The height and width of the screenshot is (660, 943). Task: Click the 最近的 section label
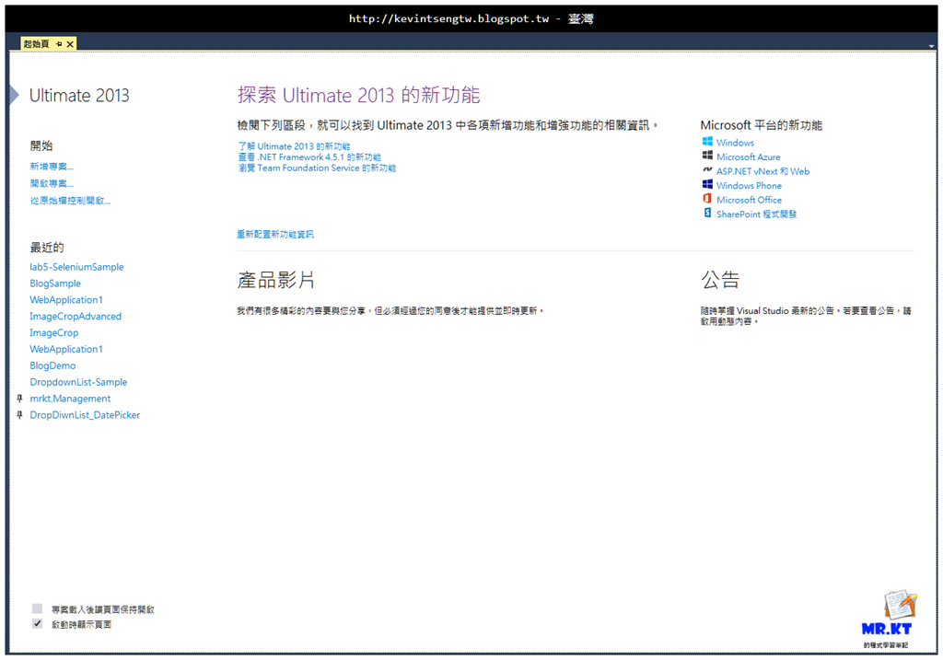(47, 247)
